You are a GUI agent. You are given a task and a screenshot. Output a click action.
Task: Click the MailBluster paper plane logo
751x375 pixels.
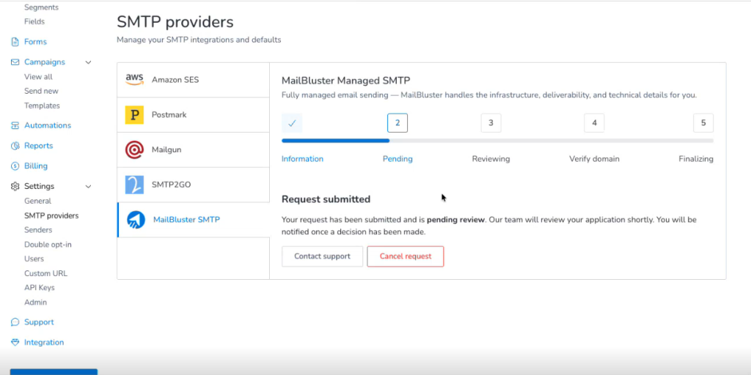(x=136, y=220)
